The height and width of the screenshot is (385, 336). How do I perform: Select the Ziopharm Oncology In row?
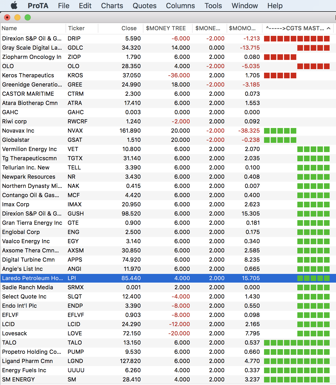coord(168,57)
